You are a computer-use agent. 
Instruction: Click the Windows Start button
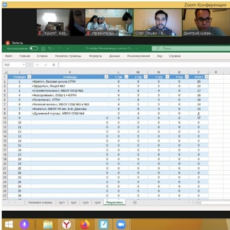pos(9,224)
